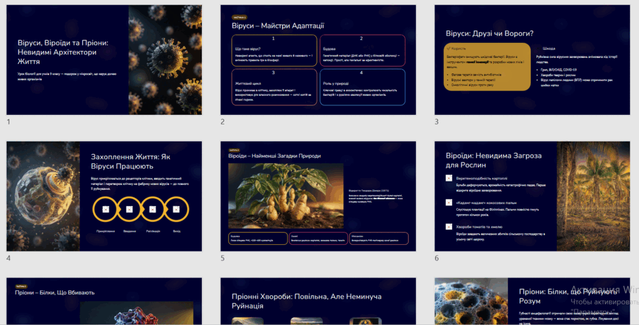Screen dimensions: 639x325
Task: Click title 'Віруси: Друзі чи Вороги?'
Action: point(489,33)
